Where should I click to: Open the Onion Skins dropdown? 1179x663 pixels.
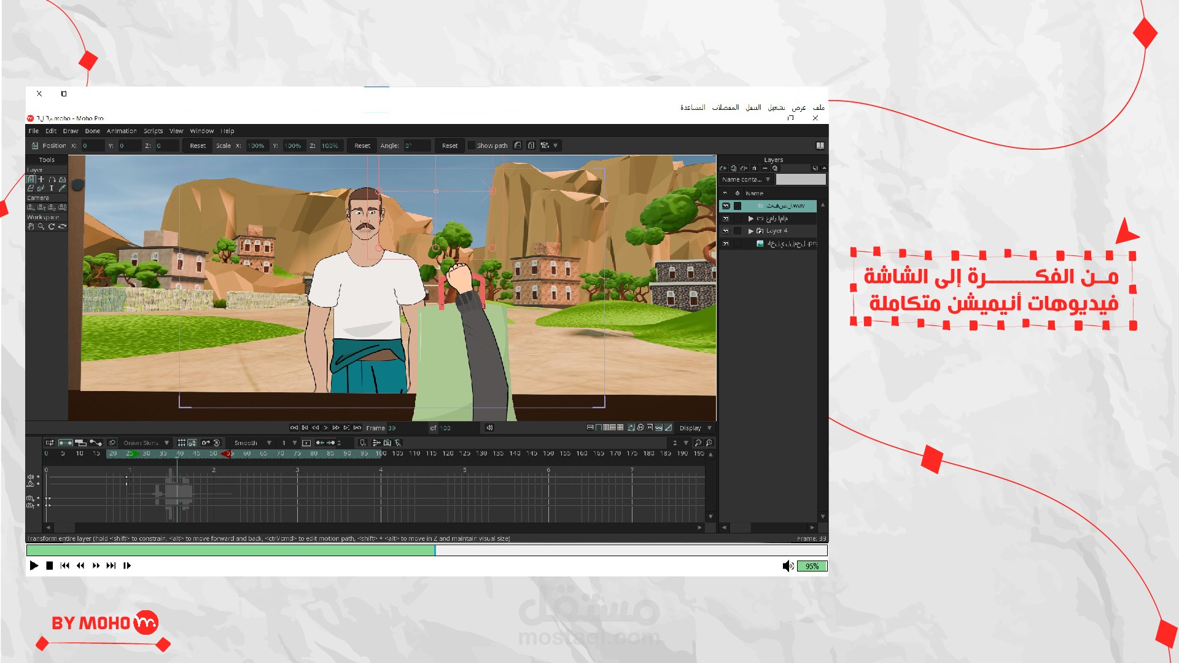pos(146,443)
